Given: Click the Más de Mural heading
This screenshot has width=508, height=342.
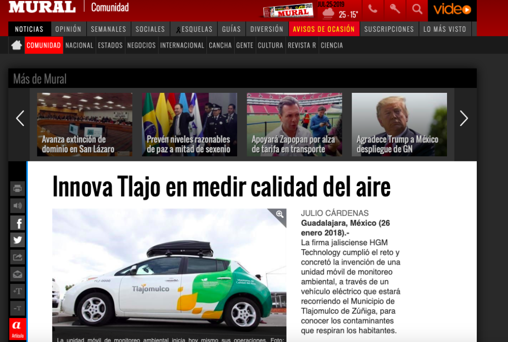Looking at the screenshot, I should tap(40, 79).
